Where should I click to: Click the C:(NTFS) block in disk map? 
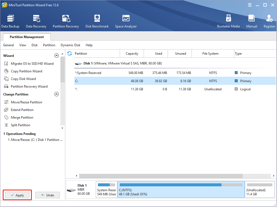coord(181,189)
